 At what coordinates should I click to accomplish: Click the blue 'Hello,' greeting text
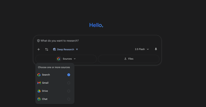pos(96,25)
